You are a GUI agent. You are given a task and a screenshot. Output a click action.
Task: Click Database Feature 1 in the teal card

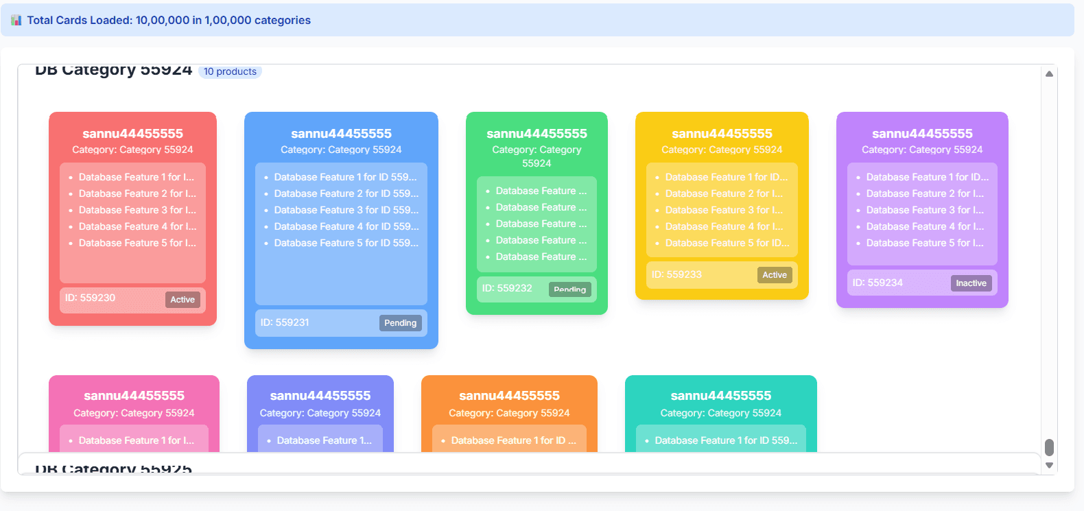tap(726, 440)
